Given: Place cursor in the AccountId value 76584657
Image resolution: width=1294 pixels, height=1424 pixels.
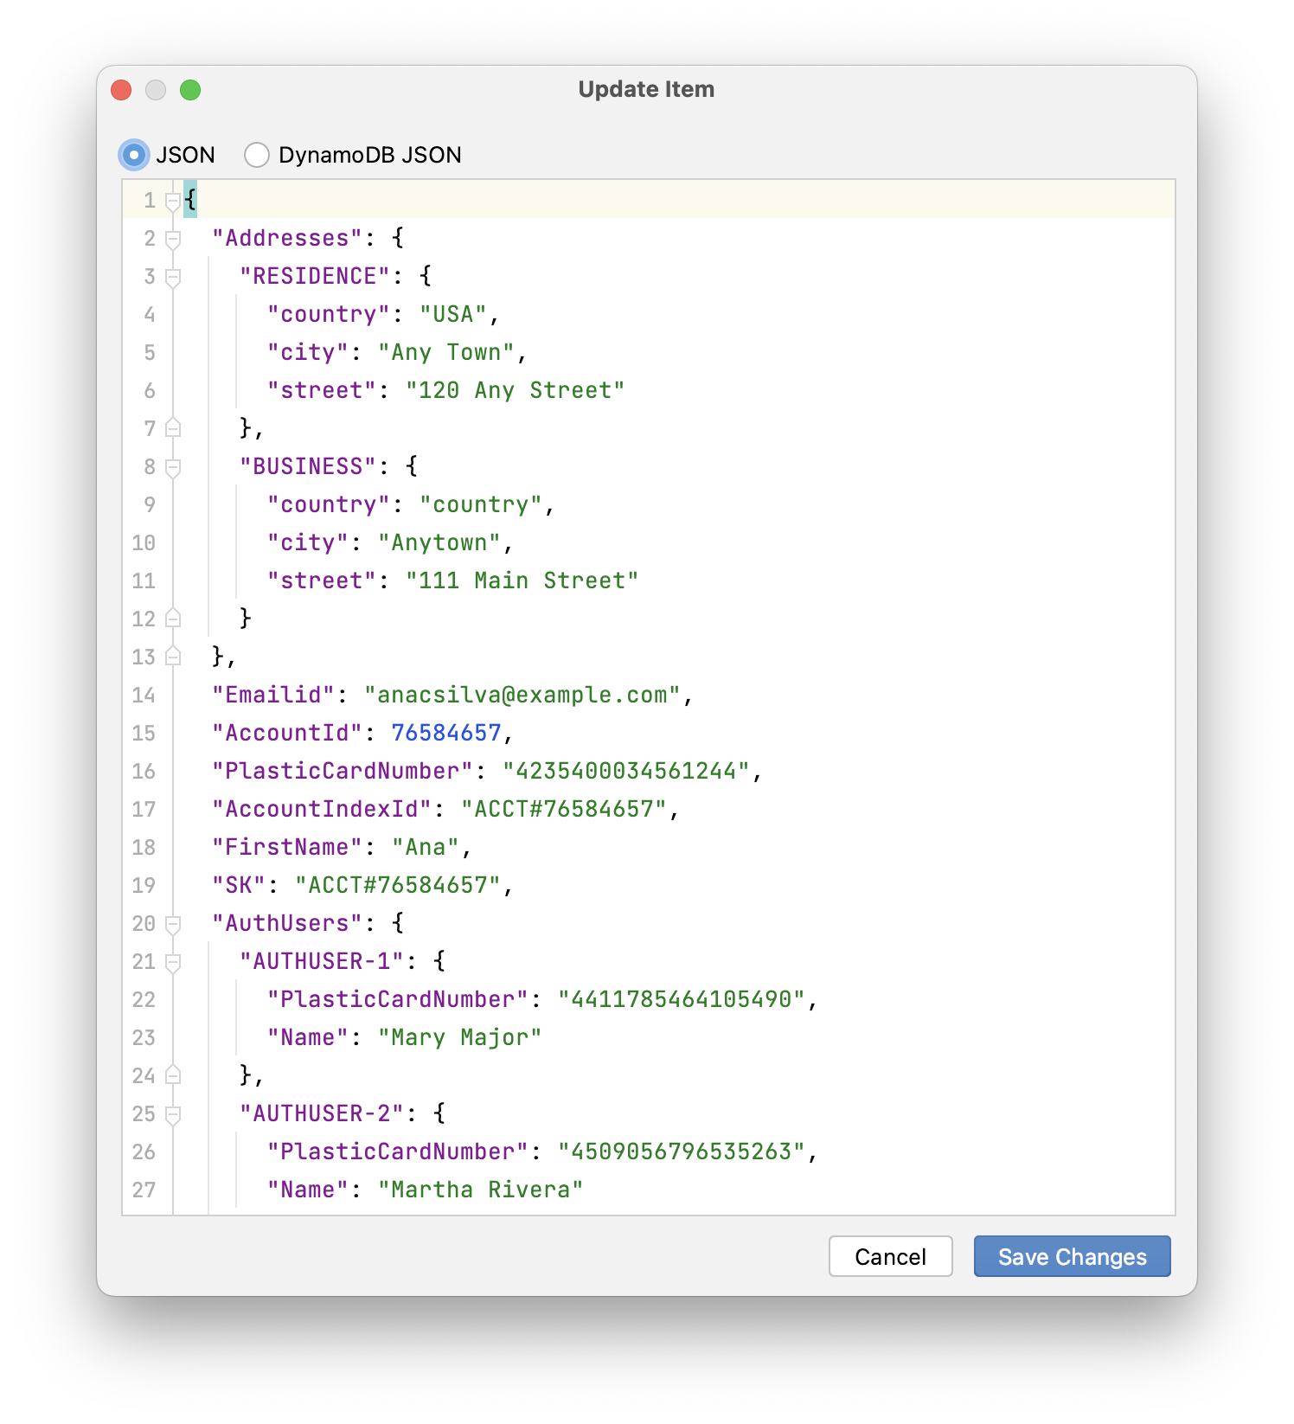Looking at the screenshot, I should (446, 733).
